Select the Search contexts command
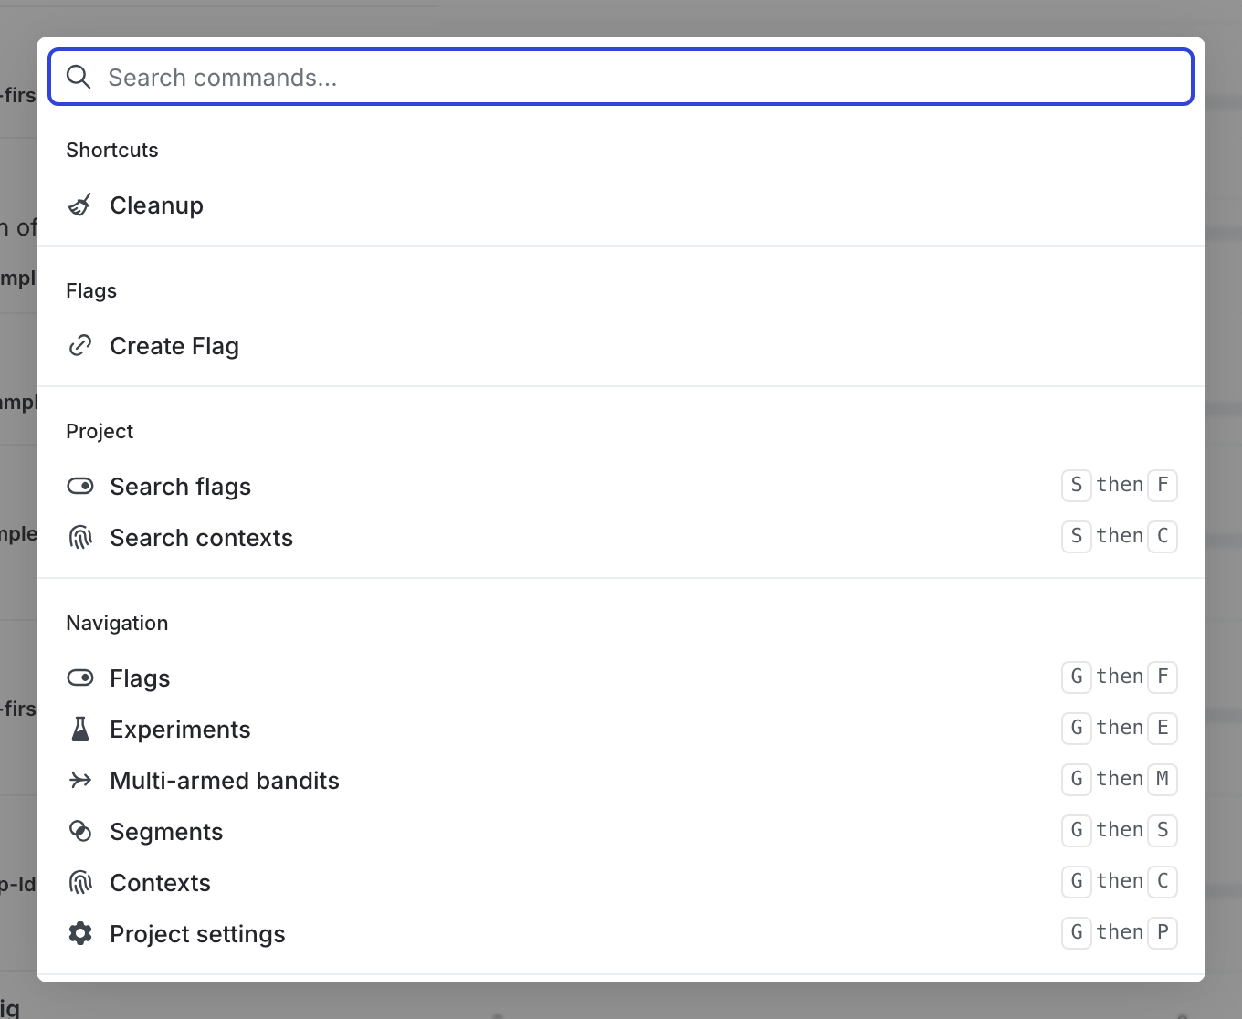The height and width of the screenshot is (1019, 1242). 202,538
